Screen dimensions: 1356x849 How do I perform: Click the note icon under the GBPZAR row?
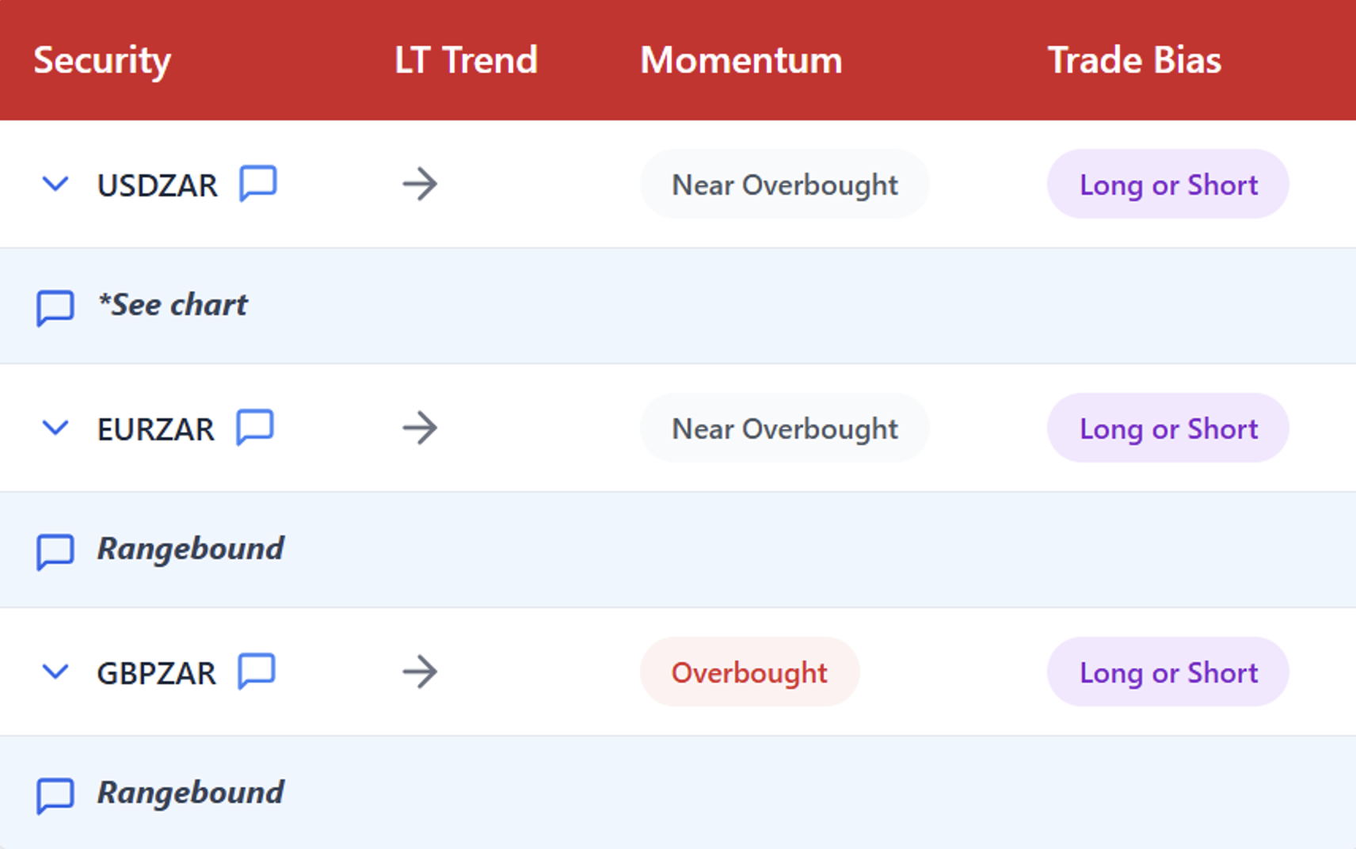point(55,795)
